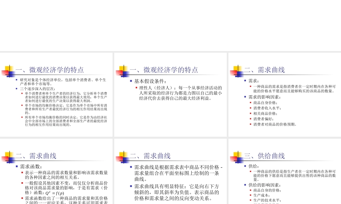Select the thumbnail of the bottom-middle 需求曲线 slide

click(x=170, y=170)
